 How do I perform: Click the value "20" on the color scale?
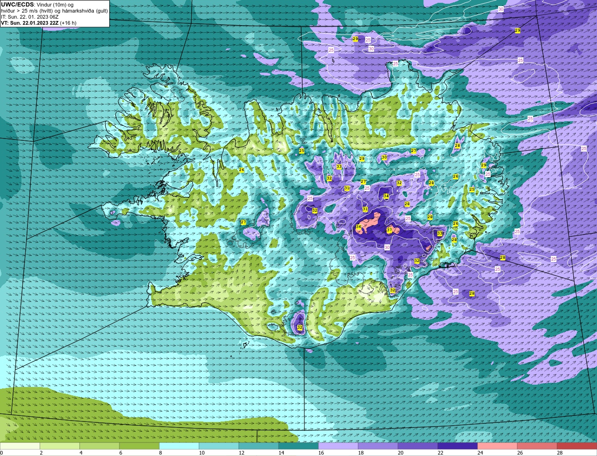400,453
